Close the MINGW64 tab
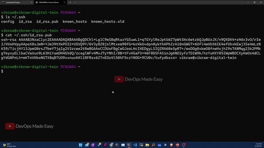The height and width of the screenshot is (148, 264). (x=64, y=2)
